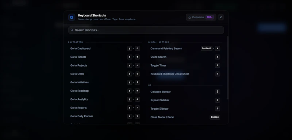Click the Escape key badge
Viewport: 292px width, 140px height.
215,117
